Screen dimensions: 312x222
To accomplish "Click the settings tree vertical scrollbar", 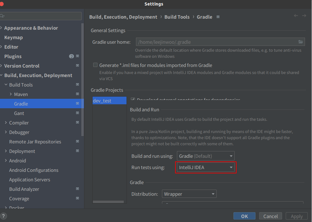I will (83, 80).
